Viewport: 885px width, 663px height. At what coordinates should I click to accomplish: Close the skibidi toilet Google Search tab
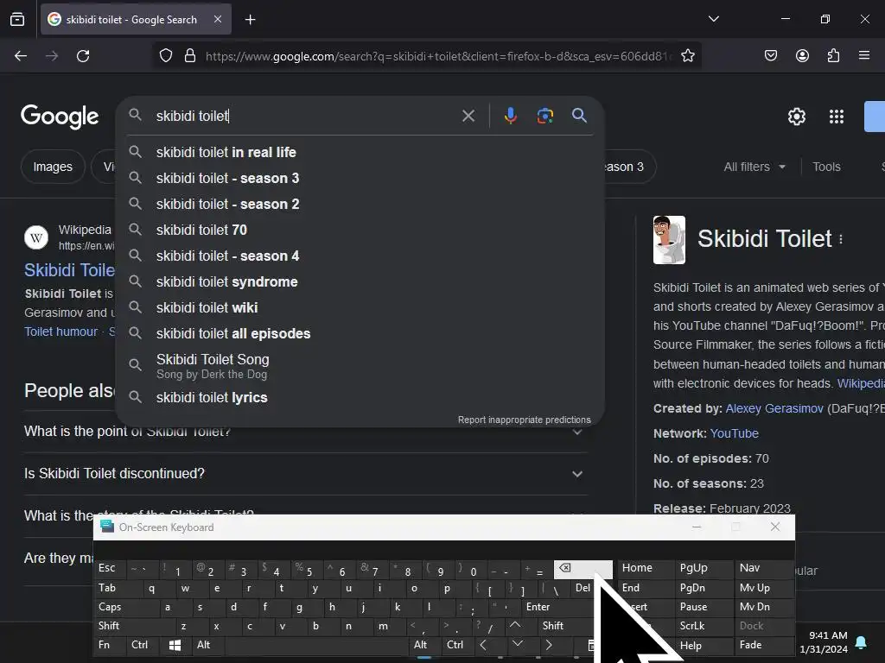click(218, 19)
